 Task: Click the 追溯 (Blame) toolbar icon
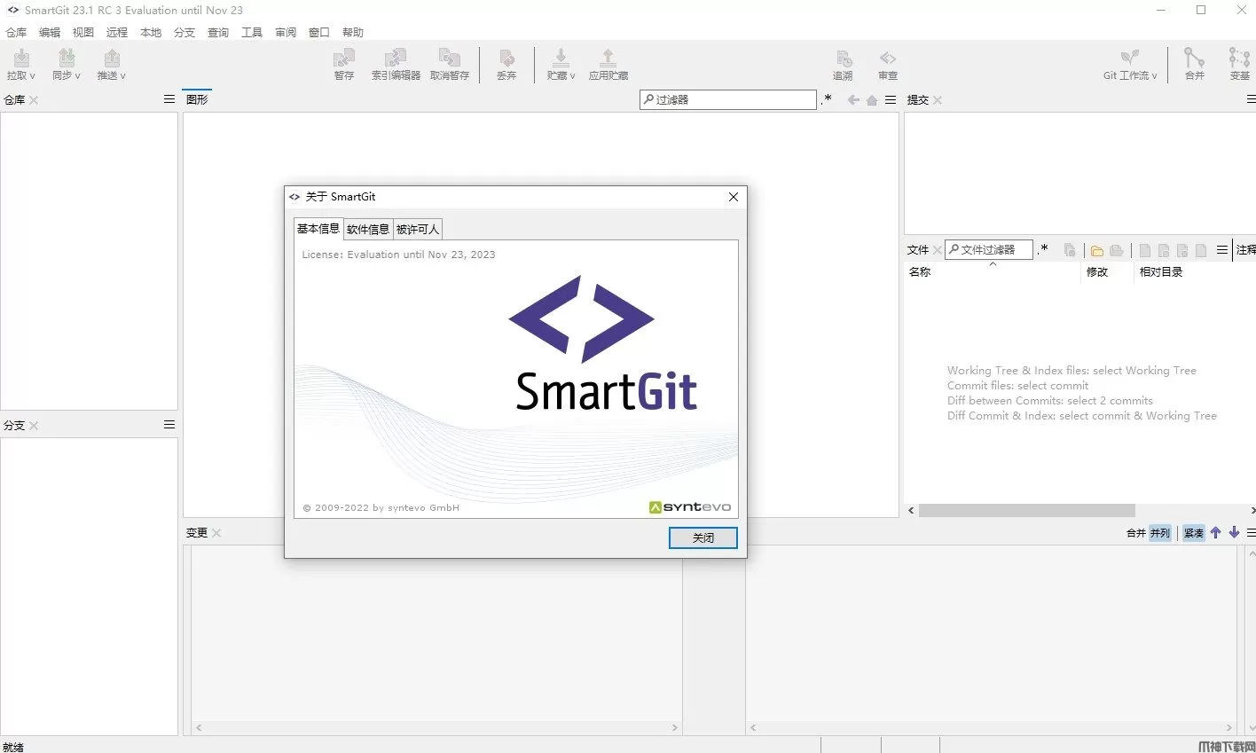[843, 64]
